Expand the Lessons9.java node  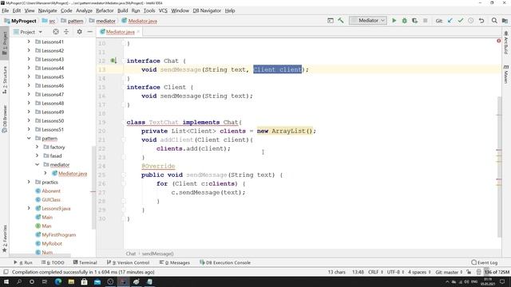point(29,208)
